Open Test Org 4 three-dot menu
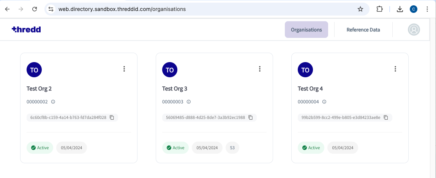 [x=395, y=69]
